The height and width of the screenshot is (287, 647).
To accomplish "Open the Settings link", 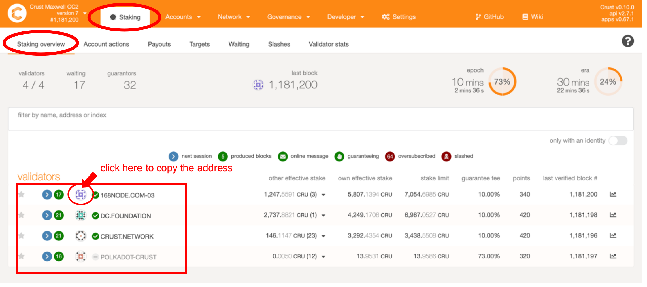I will click(x=399, y=17).
